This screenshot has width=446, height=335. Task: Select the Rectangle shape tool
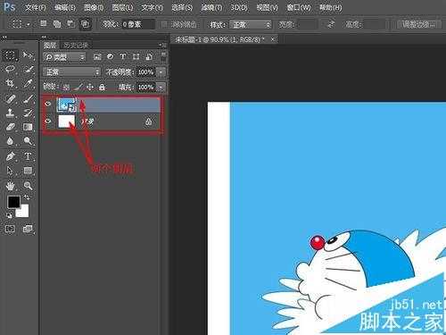(x=28, y=171)
